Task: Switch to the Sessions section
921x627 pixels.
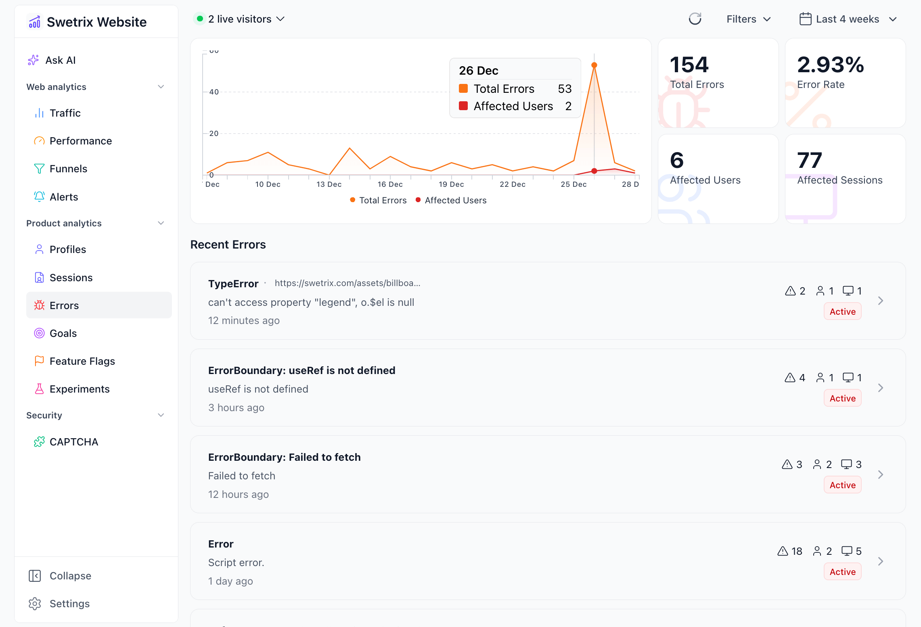Action: [x=71, y=277]
